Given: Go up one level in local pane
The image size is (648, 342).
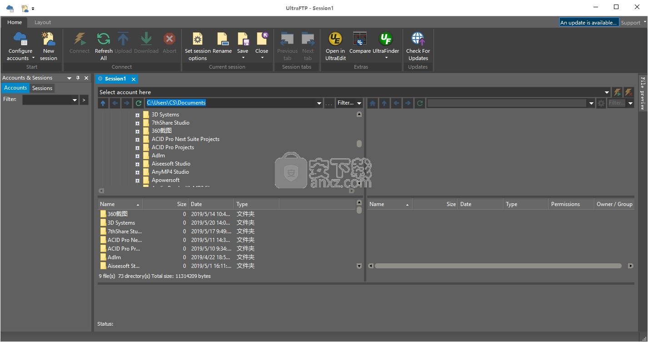Looking at the screenshot, I should [x=103, y=103].
